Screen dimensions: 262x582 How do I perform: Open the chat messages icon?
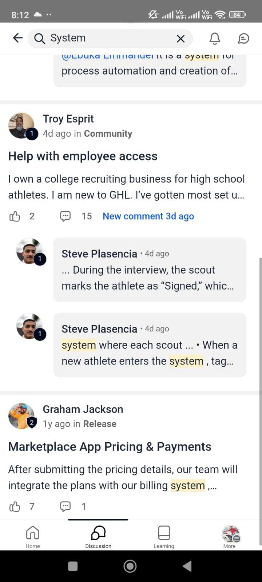pos(243,39)
